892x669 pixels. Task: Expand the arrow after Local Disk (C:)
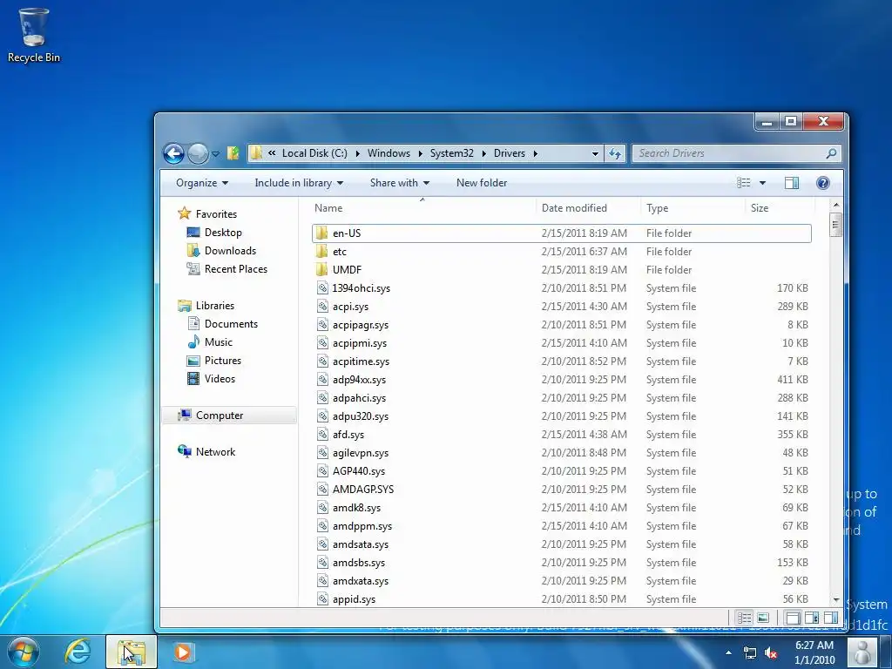[x=357, y=153]
